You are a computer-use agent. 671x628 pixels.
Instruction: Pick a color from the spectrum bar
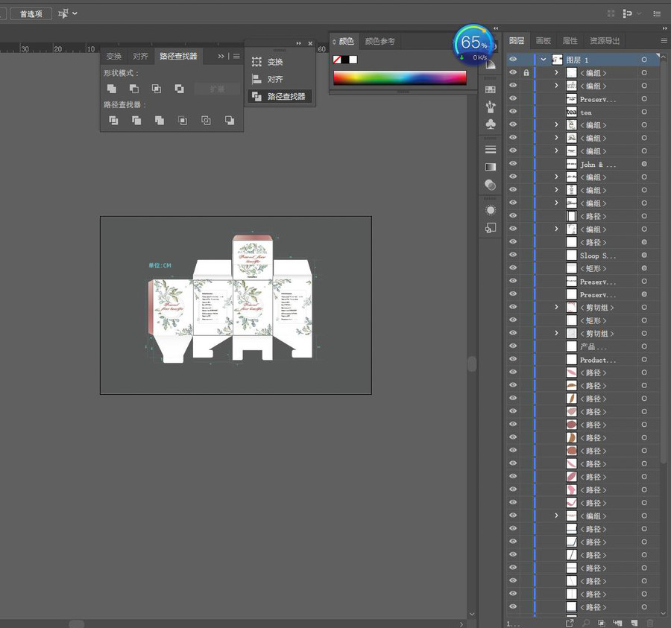(400, 77)
